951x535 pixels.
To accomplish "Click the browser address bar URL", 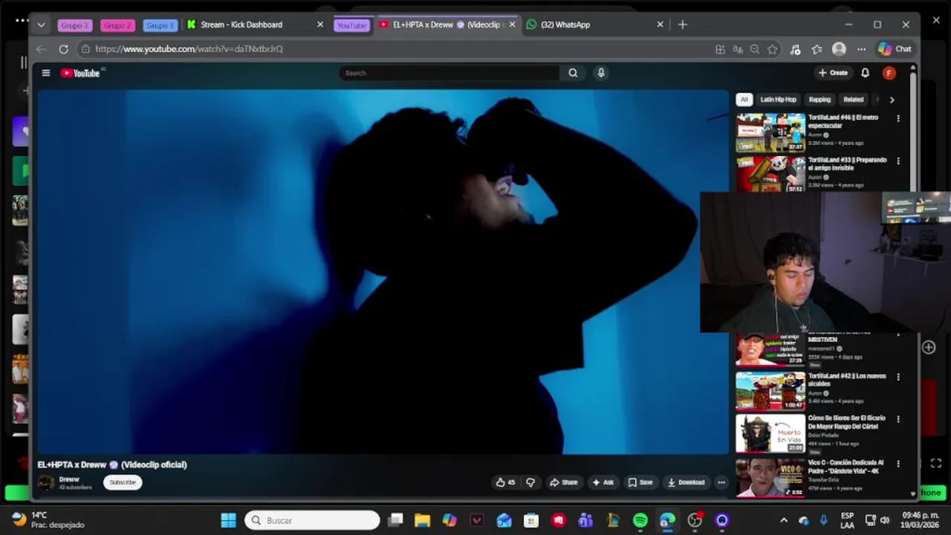I will point(189,49).
